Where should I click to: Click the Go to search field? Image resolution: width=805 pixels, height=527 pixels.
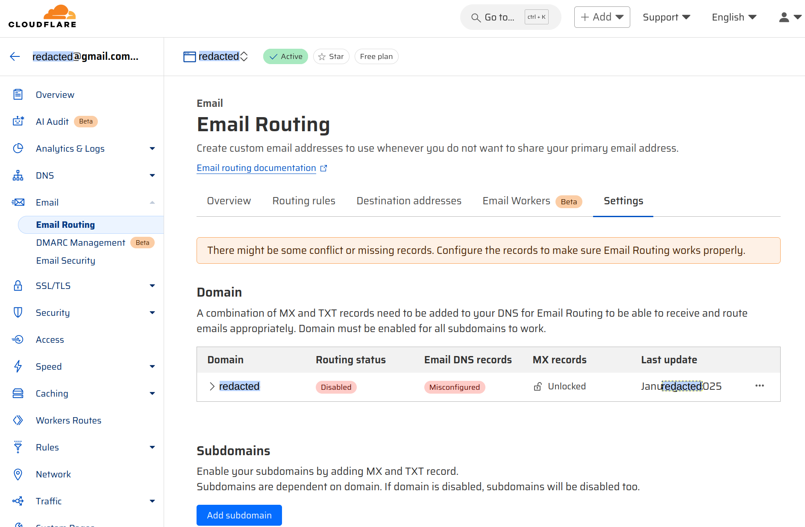(x=511, y=17)
